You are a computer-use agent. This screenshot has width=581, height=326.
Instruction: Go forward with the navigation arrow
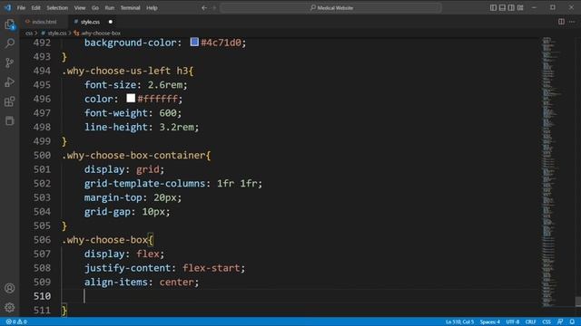tap(214, 8)
